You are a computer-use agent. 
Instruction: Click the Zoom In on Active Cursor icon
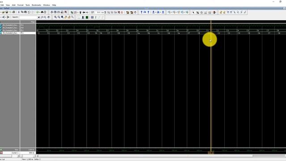coord(66,17)
